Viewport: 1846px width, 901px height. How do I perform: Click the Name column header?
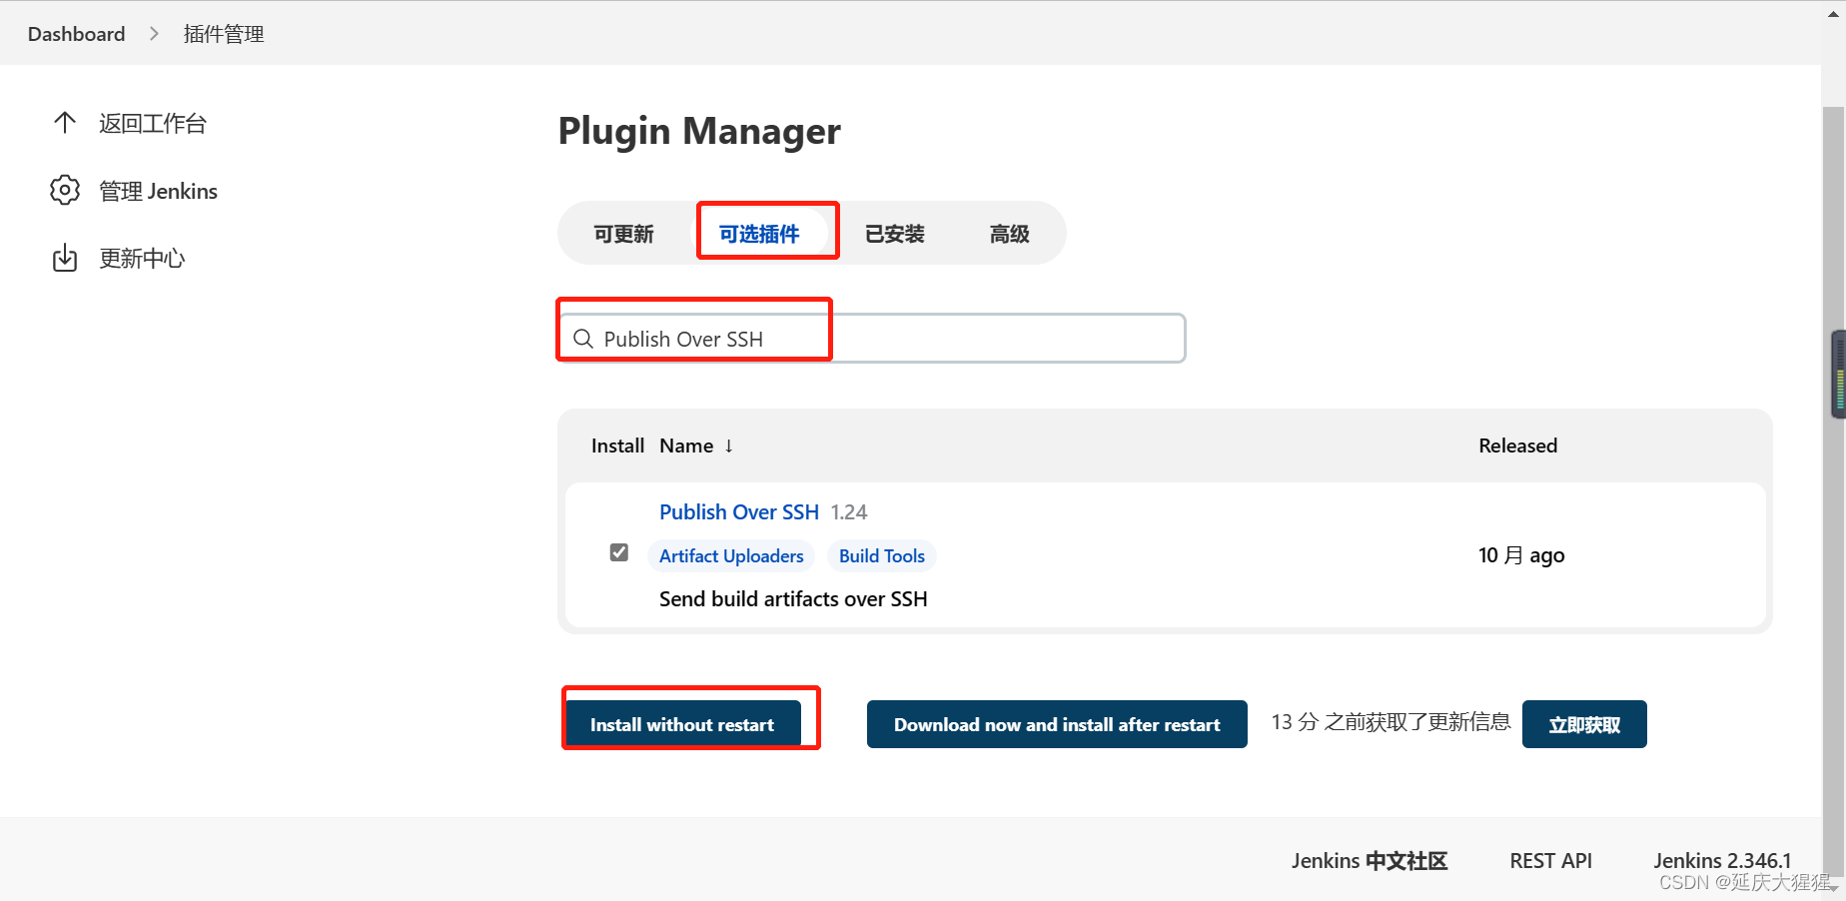686,446
